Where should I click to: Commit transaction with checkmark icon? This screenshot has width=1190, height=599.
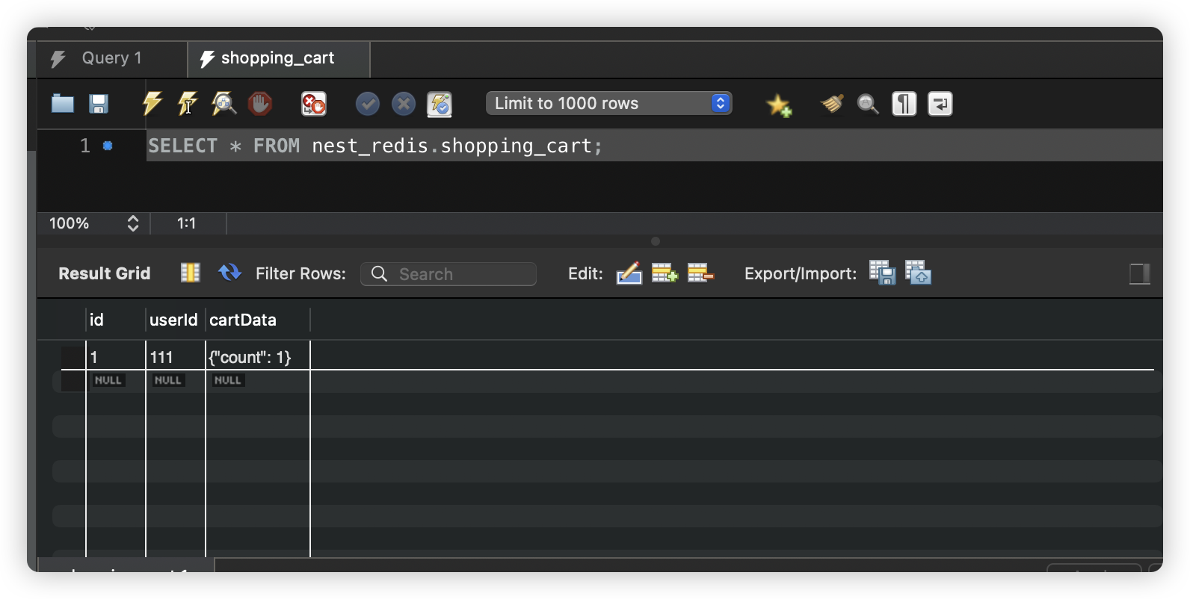pyautogui.click(x=367, y=104)
